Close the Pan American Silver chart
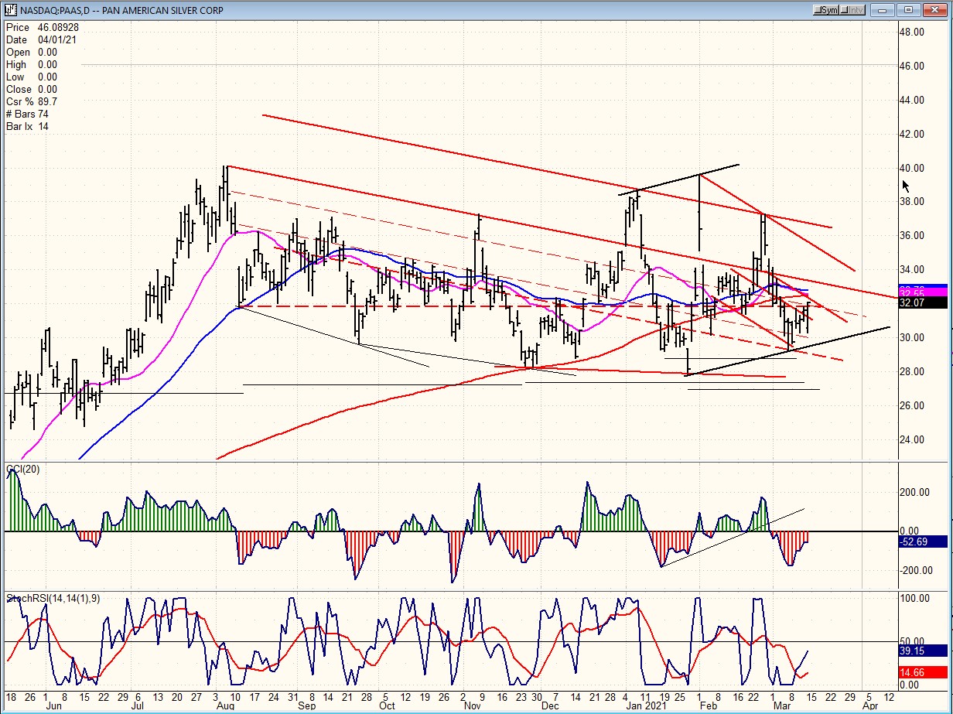Screen dimensions: 953x714 pyautogui.click(x=934, y=9)
